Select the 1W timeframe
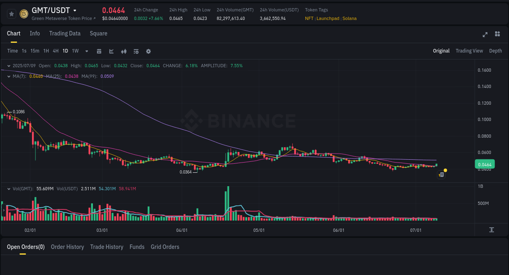 click(75, 51)
